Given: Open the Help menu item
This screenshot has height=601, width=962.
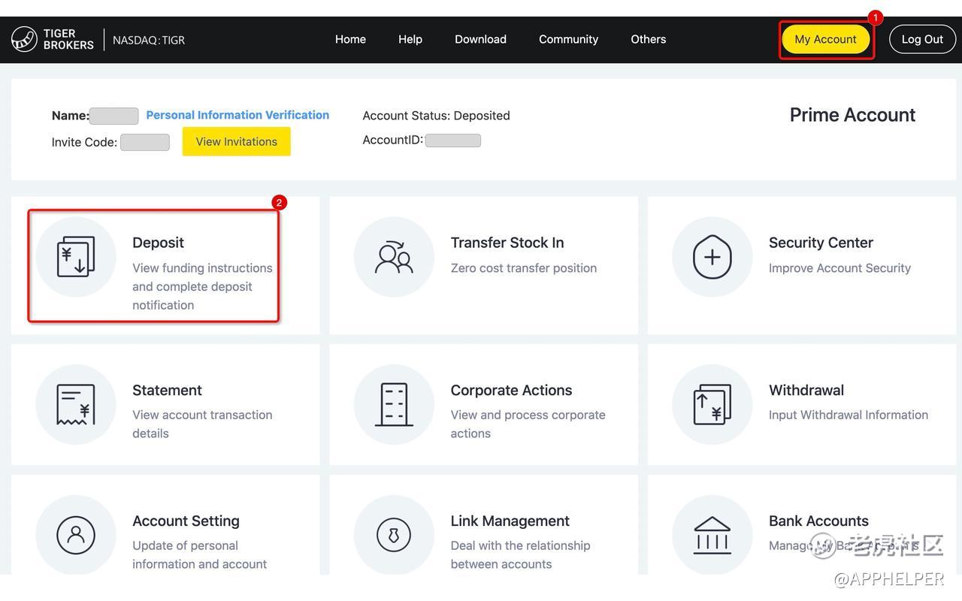Looking at the screenshot, I should pos(410,39).
